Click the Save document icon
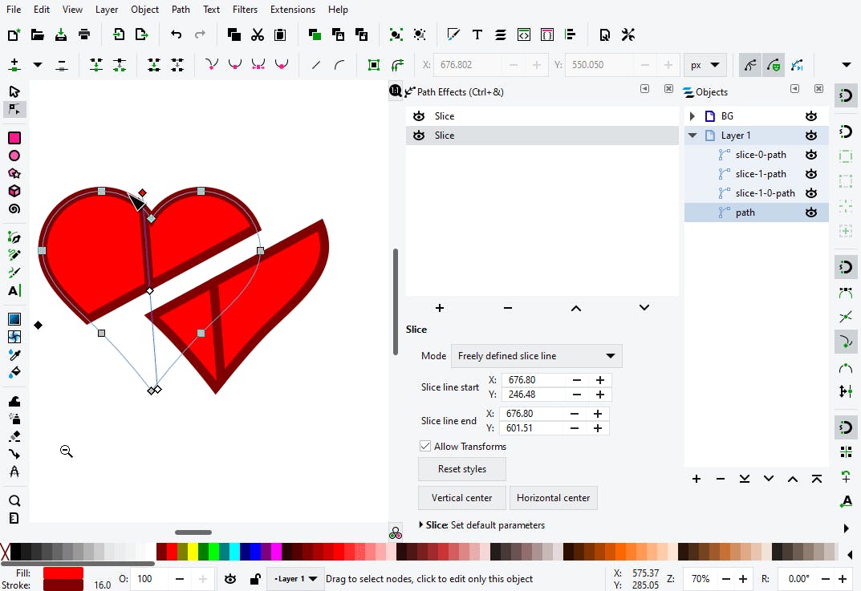Image resolution: width=861 pixels, height=591 pixels. pyautogui.click(x=61, y=35)
